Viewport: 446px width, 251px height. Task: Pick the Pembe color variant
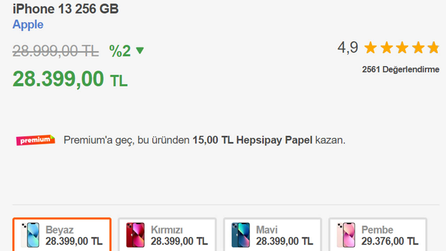378,235
